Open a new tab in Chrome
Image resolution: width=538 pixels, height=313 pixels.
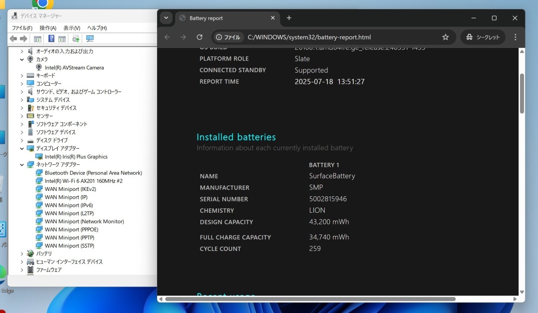[289, 18]
